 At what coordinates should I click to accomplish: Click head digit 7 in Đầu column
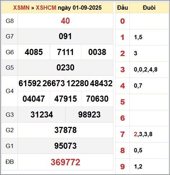pyautogui.click(x=123, y=134)
